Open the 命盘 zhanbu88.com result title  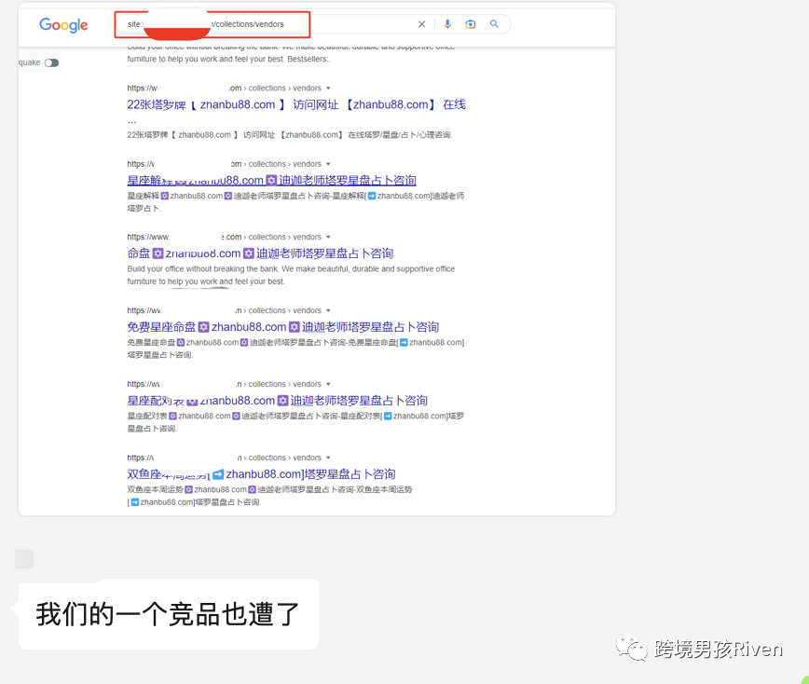tap(260, 253)
